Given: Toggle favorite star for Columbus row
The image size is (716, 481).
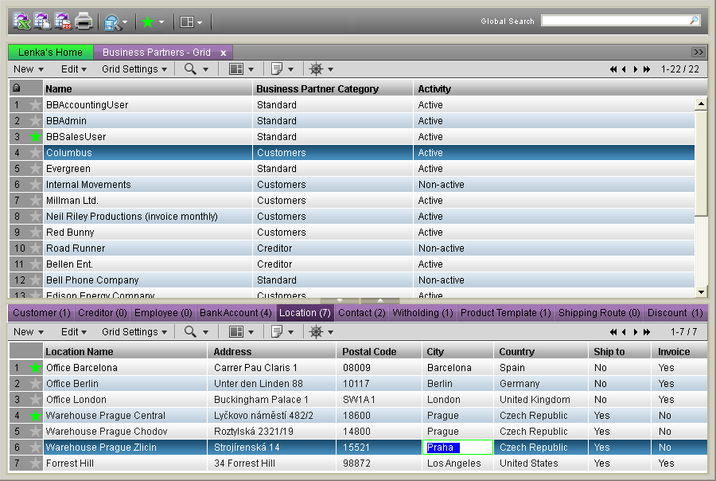Looking at the screenshot, I should [x=35, y=153].
